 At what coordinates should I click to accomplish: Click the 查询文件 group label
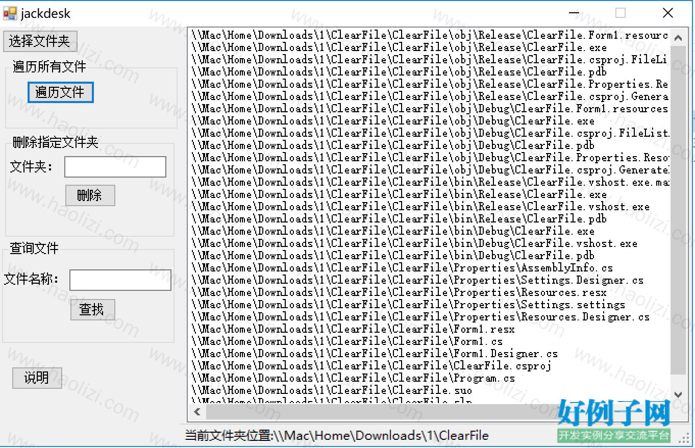coord(35,248)
